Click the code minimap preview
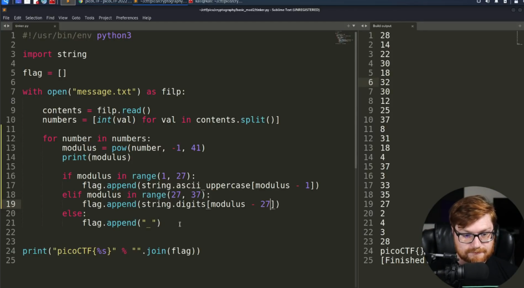The image size is (524, 288). [x=344, y=38]
